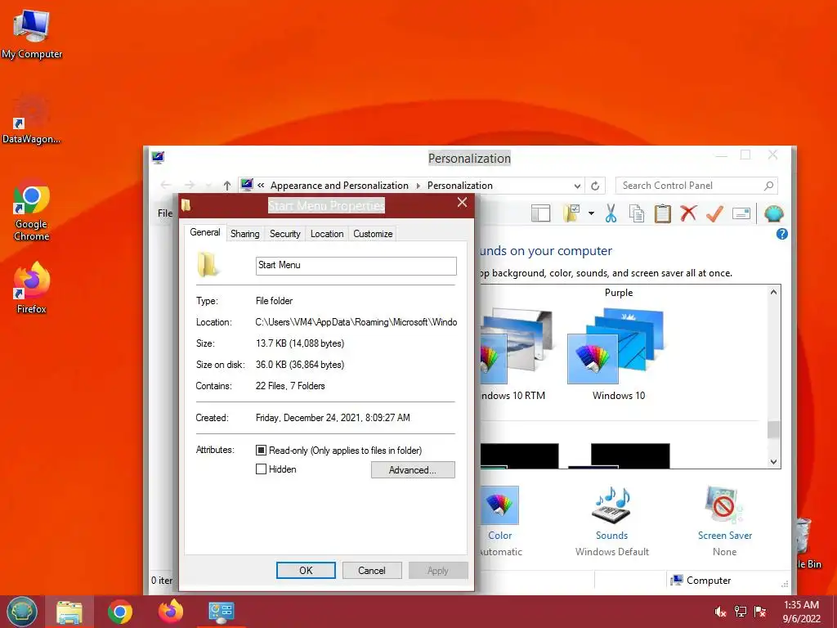The height and width of the screenshot is (628, 837).
Task: Open the File menu in Personalization
Action: pyautogui.click(x=165, y=213)
